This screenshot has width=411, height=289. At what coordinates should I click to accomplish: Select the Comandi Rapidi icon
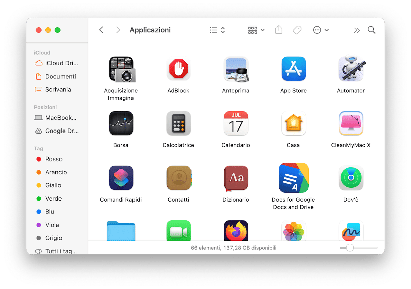click(121, 178)
